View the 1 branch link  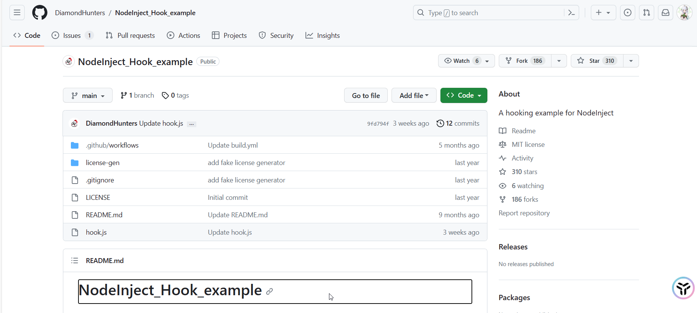pos(137,95)
